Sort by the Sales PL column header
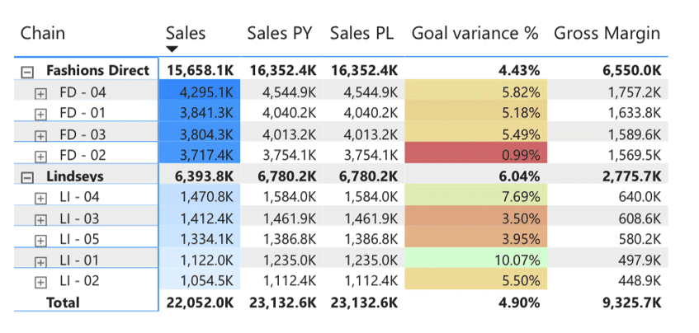 point(361,33)
